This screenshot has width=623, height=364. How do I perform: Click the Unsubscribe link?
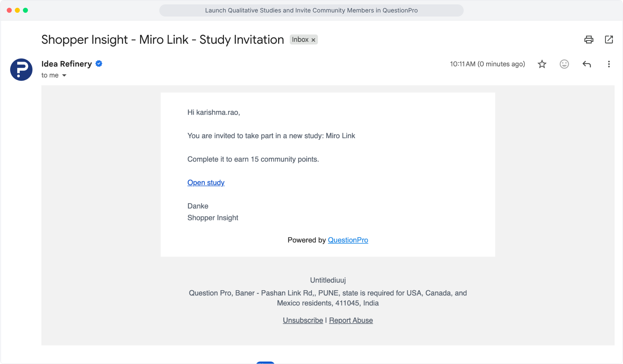point(303,321)
